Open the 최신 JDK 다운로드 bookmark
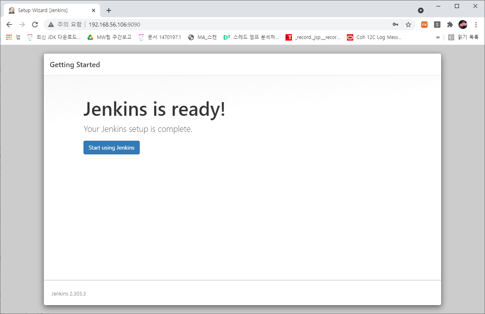 54,37
